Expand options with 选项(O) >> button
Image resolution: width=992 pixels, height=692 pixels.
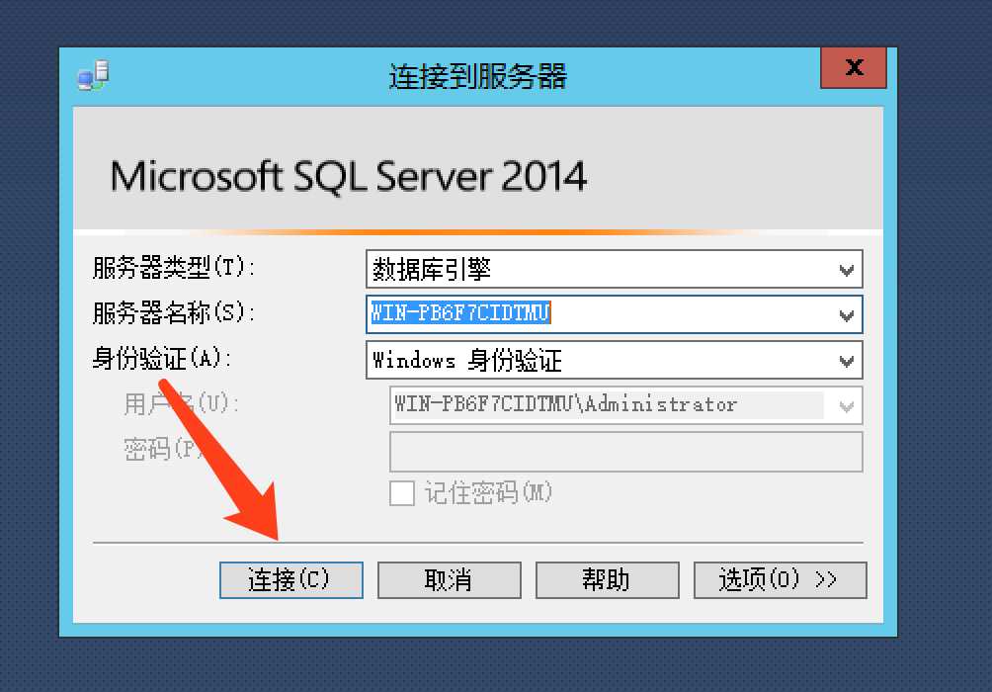coord(780,580)
